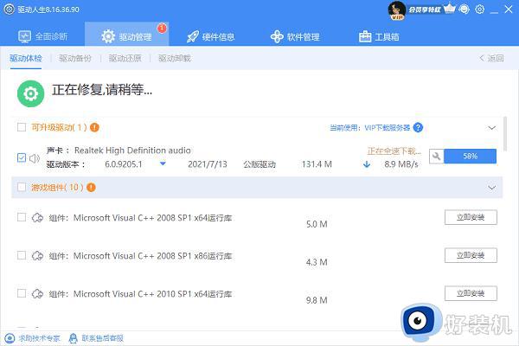The width and height of the screenshot is (519, 346).
Task: Click the orange warning icon beside 可升级驱动
Action: 94,127
